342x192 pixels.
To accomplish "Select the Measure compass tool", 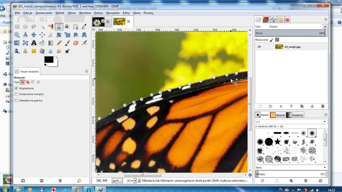I will coord(25,35).
